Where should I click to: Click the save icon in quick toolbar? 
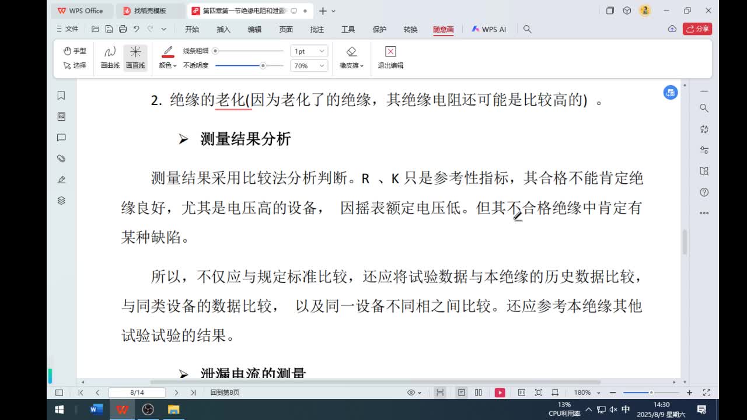[109, 29]
